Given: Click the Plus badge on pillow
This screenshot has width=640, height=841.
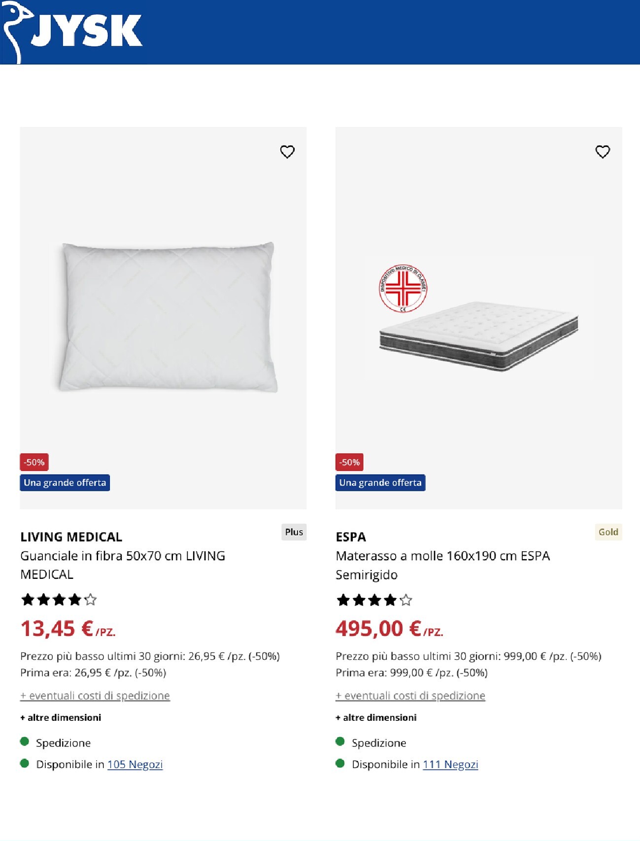Looking at the screenshot, I should point(294,532).
